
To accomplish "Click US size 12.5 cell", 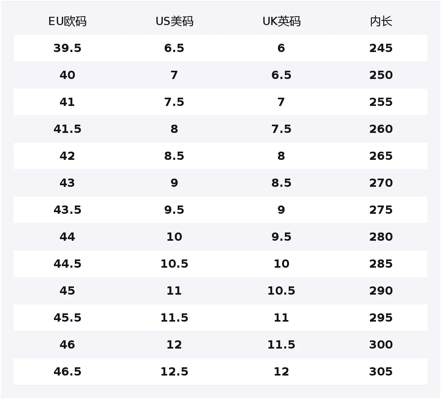I will click(174, 372).
